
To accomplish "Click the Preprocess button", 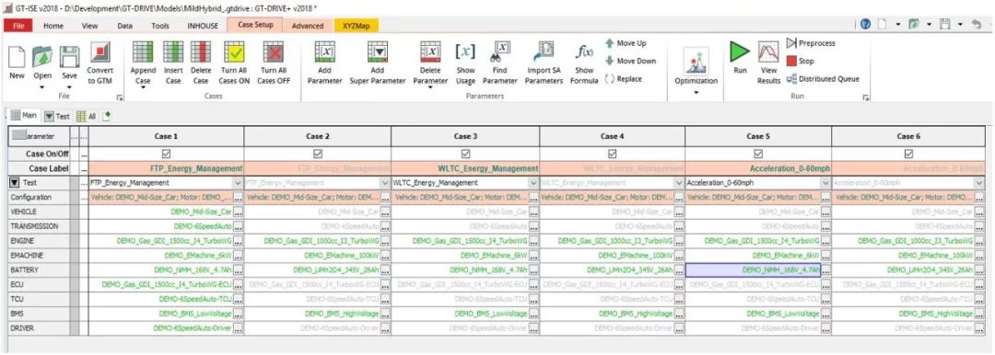I will 811,43.
